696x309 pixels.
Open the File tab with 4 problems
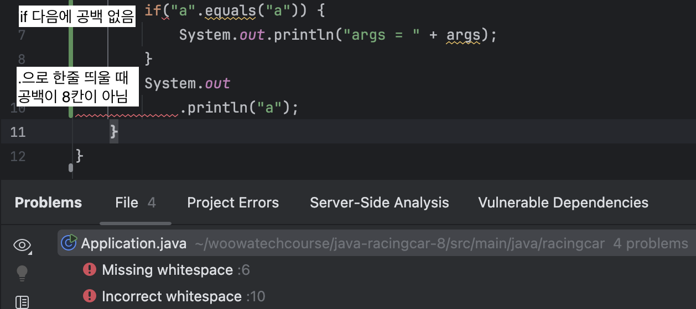135,203
